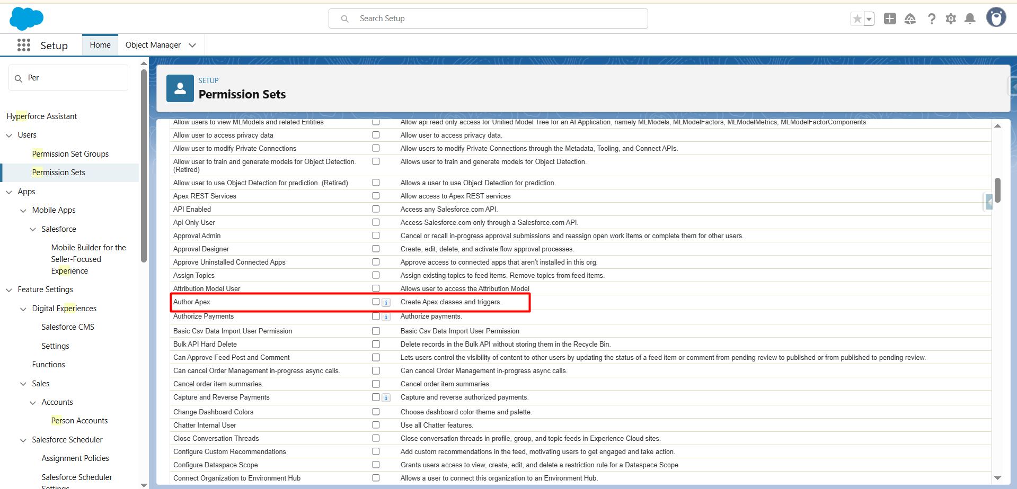Open Permission Set Groups in sidebar
The width and height of the screenshot is (1017, 489).
point(70,154)
